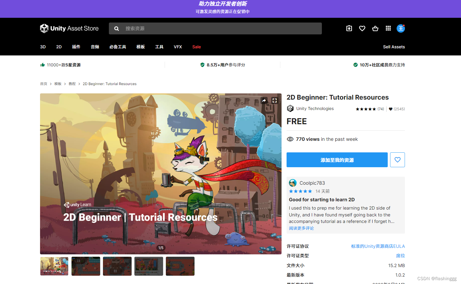The width and height of the screenshot is (461, 284).
Task: Go to 首页 breadcrumb
Action: coord(44,84)
